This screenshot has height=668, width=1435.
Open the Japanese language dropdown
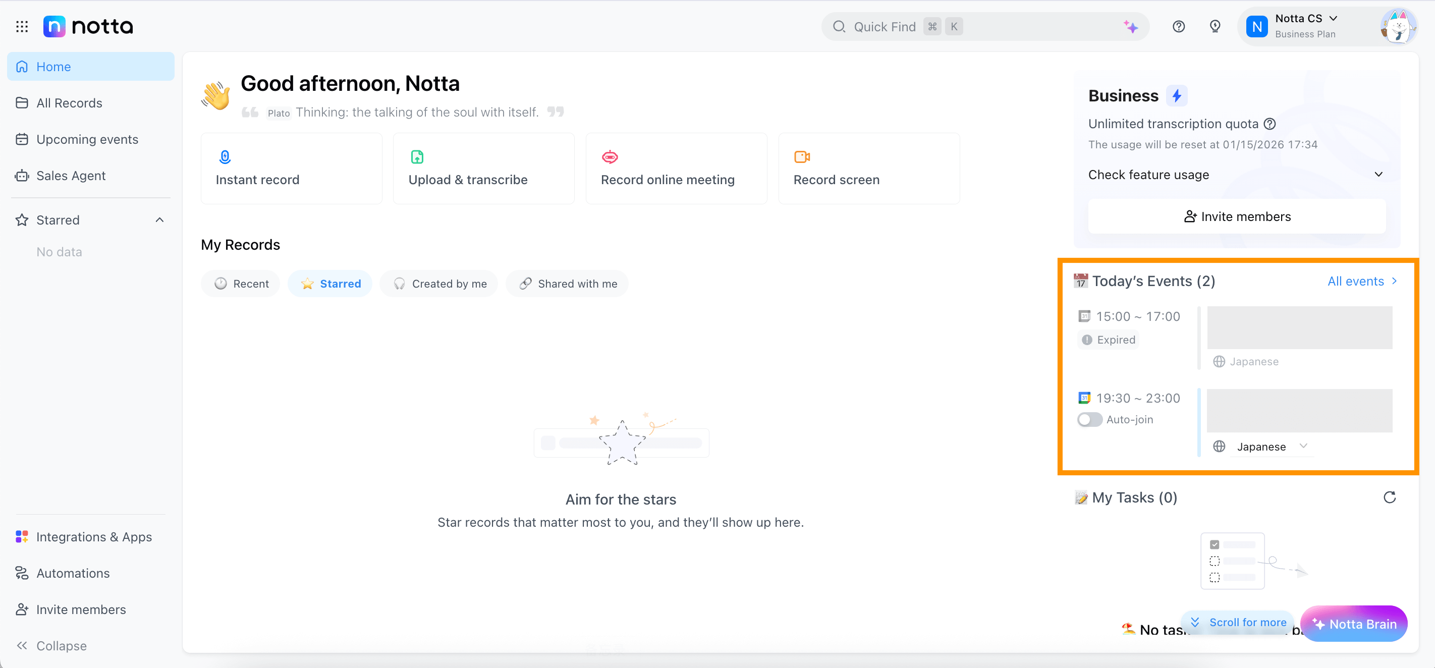click(1271, 447)
